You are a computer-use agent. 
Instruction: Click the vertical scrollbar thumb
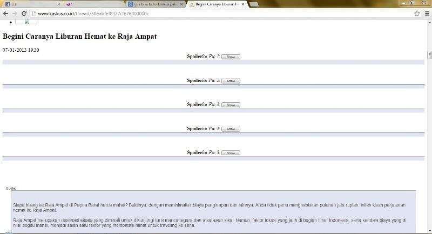[x=429, y=54]
